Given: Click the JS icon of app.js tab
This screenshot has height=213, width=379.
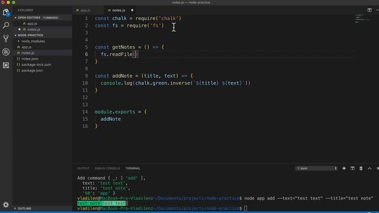Looking at the screenshot, I should pyautogui.click(x=77, y=11).
